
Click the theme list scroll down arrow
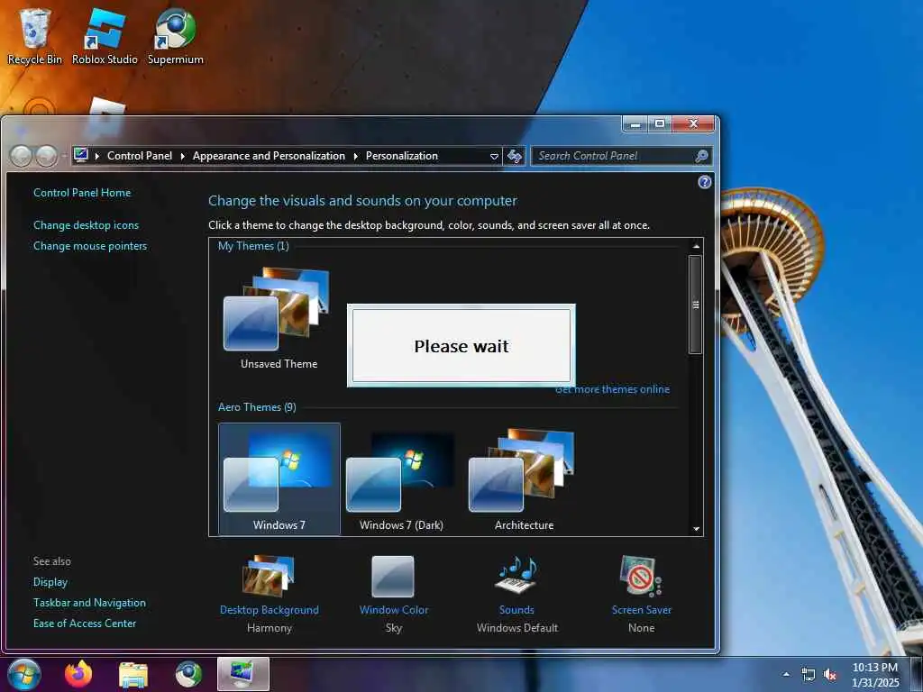point(696,528)
